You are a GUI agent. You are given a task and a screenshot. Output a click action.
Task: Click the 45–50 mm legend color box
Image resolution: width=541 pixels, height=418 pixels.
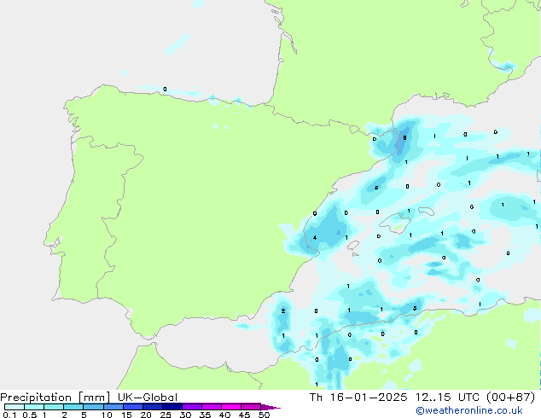click(x=250, y=407)
